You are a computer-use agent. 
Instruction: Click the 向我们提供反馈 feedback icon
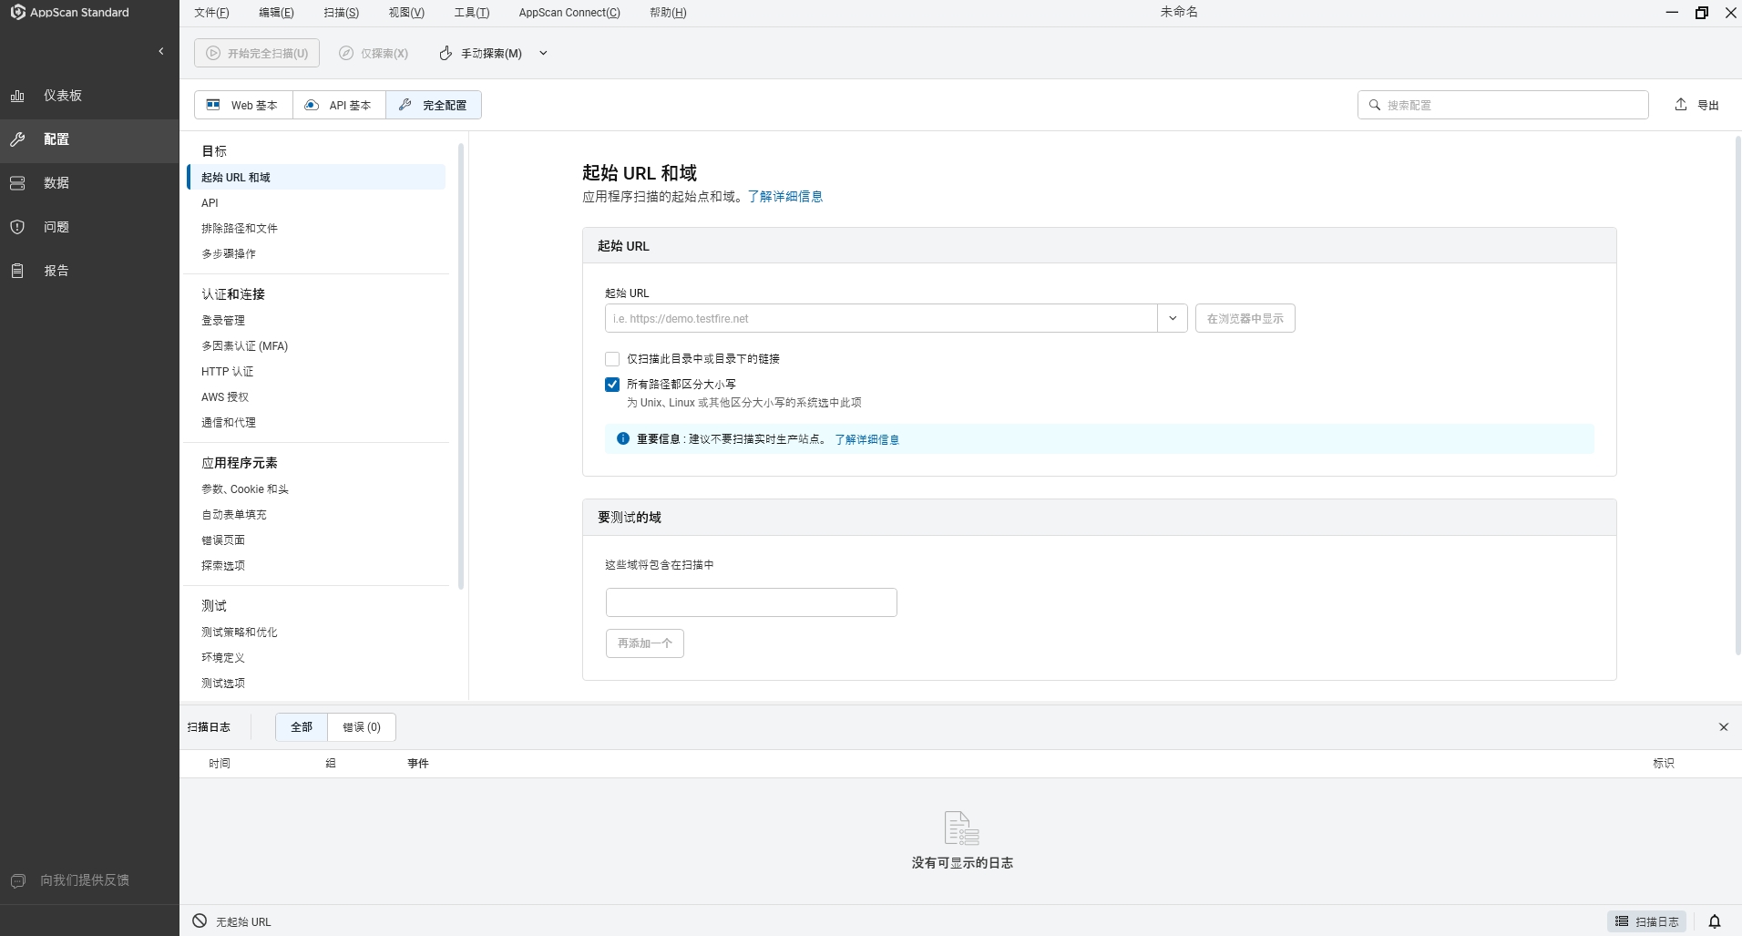(17, 880)
